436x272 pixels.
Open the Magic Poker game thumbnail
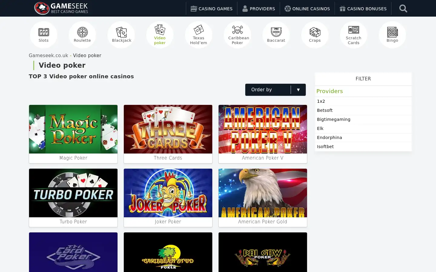click(73, 129)
